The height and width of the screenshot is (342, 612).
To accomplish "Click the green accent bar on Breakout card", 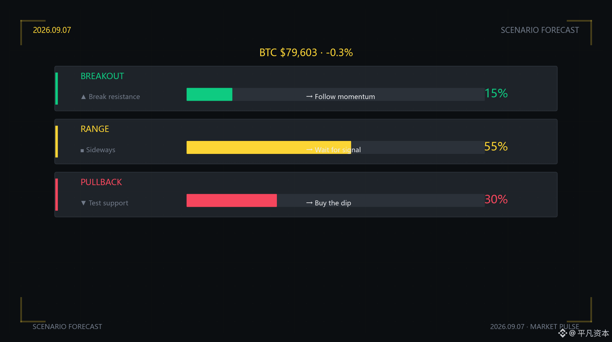I will 57,88.
